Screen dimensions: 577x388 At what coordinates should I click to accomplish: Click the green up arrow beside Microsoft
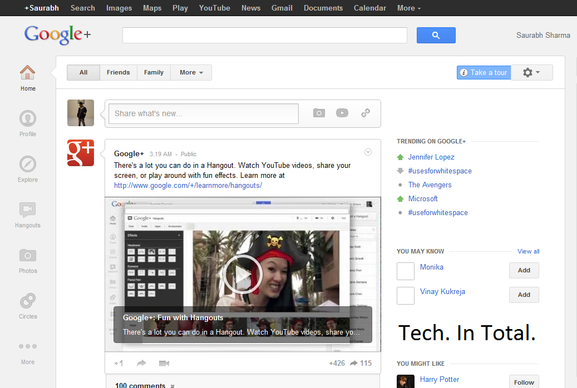point(401,199)
